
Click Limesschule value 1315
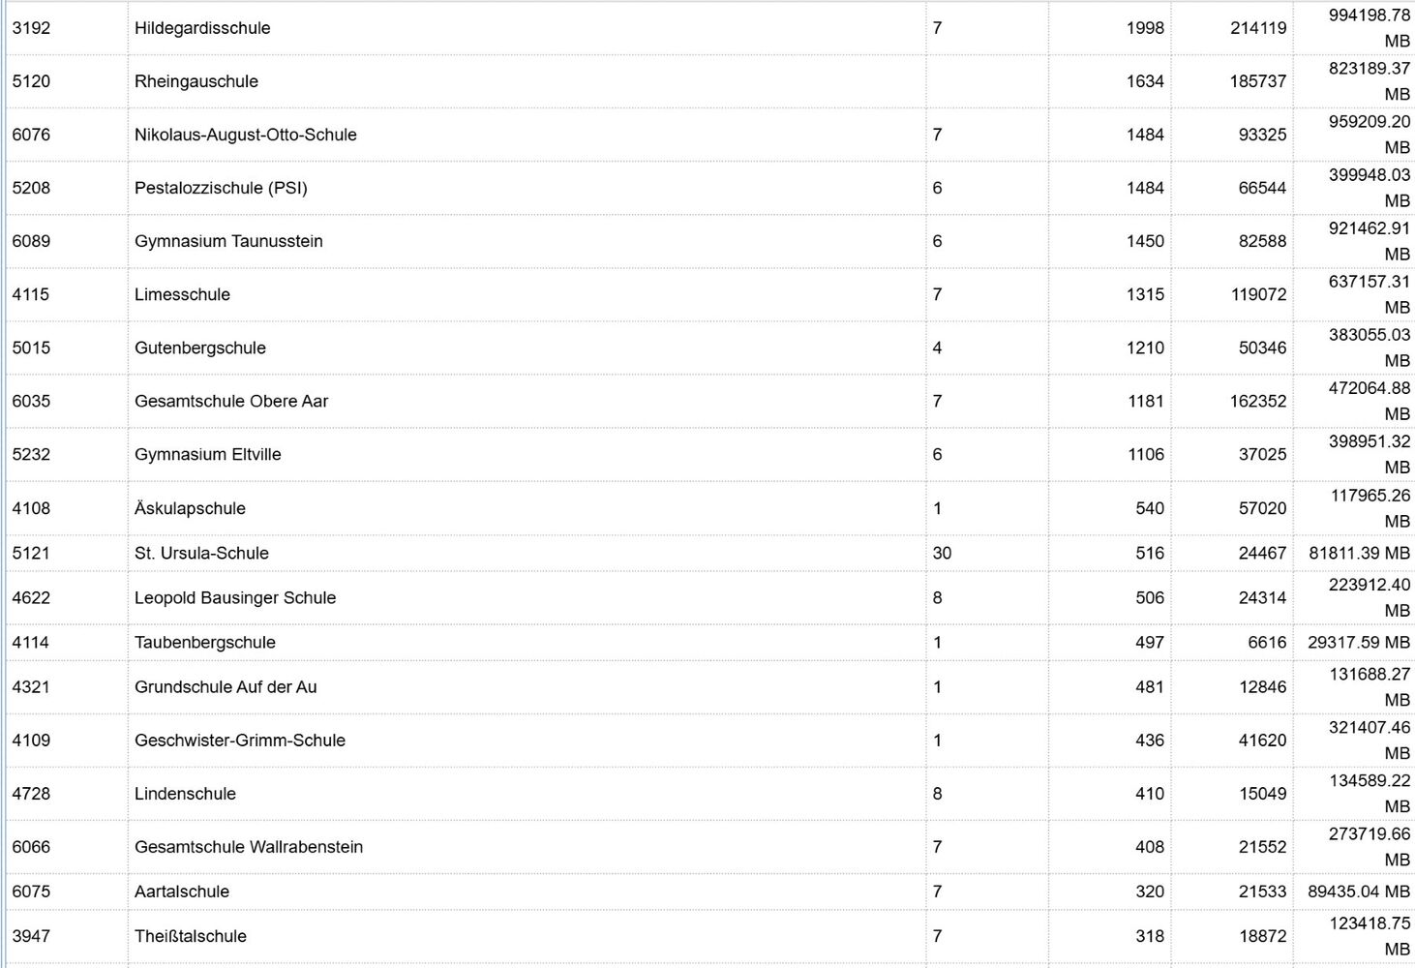pyautogui.click(x=1145, y=294)
